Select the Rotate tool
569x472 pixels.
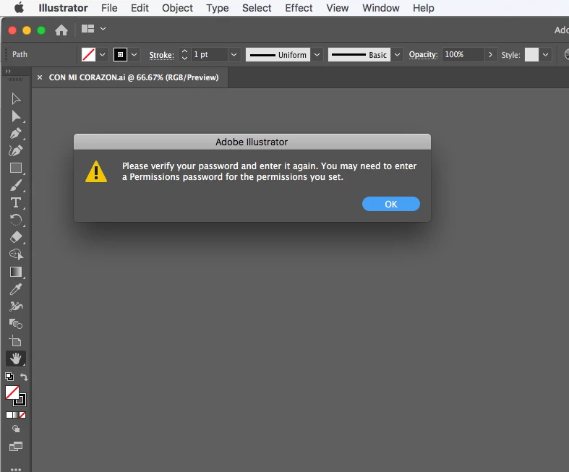(16, 220)
